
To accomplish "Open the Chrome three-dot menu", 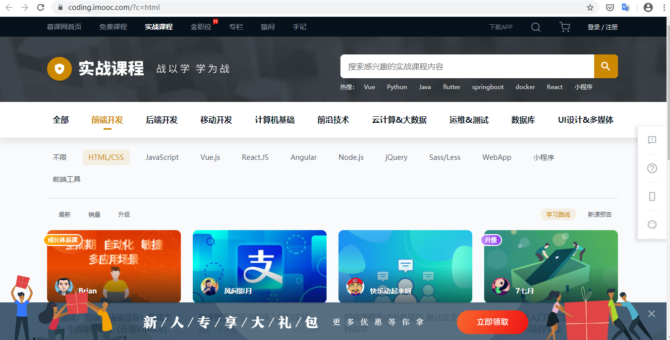I will tap(664, 7).
